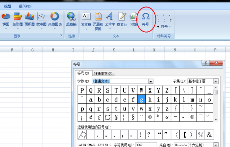The image size is (230, 147).
Task: Open the 福昕PDF ribbon tab
Action: [26, 6]
